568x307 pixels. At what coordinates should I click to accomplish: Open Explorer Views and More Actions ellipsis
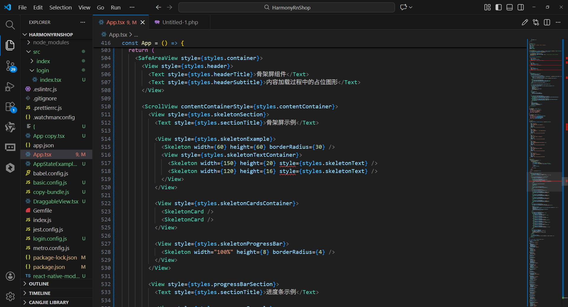pyautogui.click(x=83, y=22)
